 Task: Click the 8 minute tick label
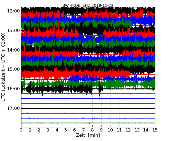pyautogui.click(x=92, y=130)
